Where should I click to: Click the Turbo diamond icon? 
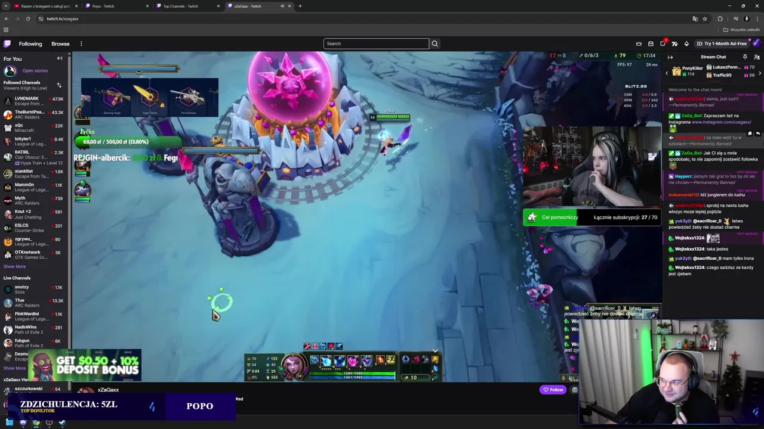click(x=686, y=43)
